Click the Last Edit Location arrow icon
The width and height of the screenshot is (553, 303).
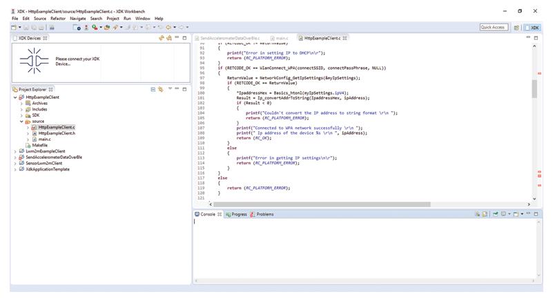[160, 27]
